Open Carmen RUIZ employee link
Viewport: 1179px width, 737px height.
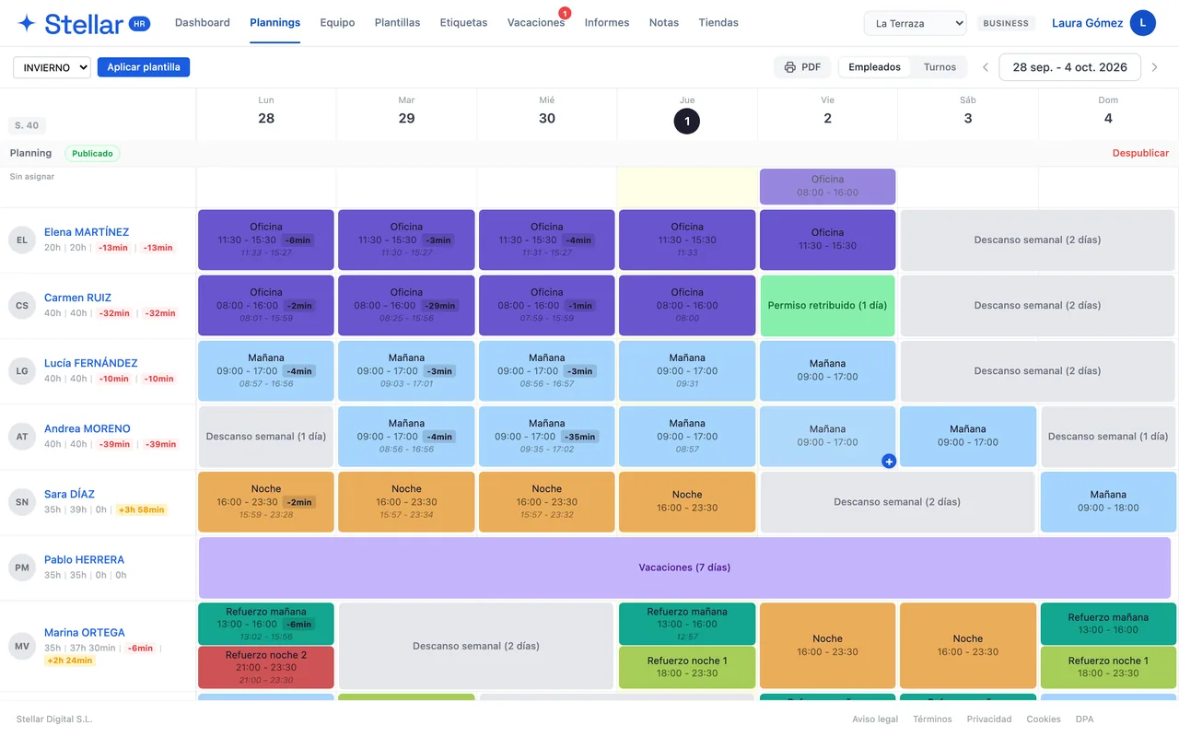point(77,298)
